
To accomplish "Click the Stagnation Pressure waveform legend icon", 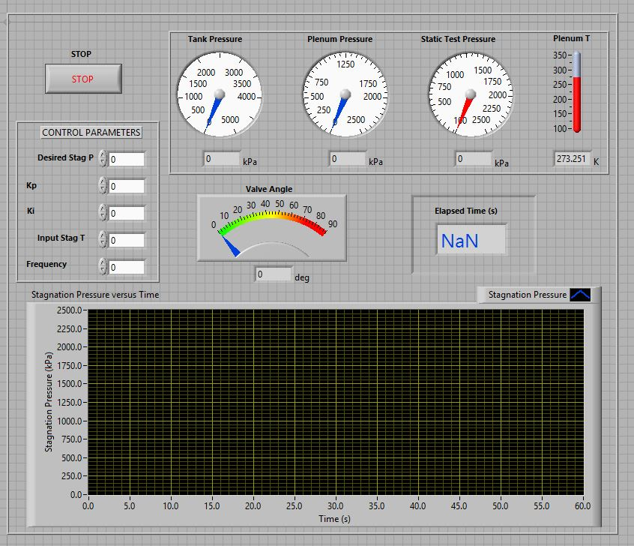I will pyautogui.click(x=582, y=295).
